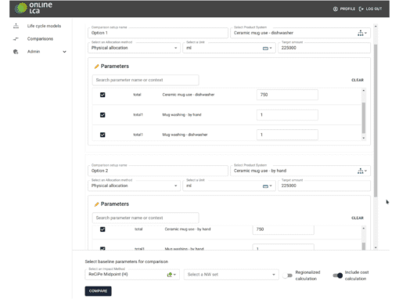This screenshot has height=299, width=399.
Task: Click impact method icon beside ReCiPe Midpoint (H)
Action: (170, 275)
